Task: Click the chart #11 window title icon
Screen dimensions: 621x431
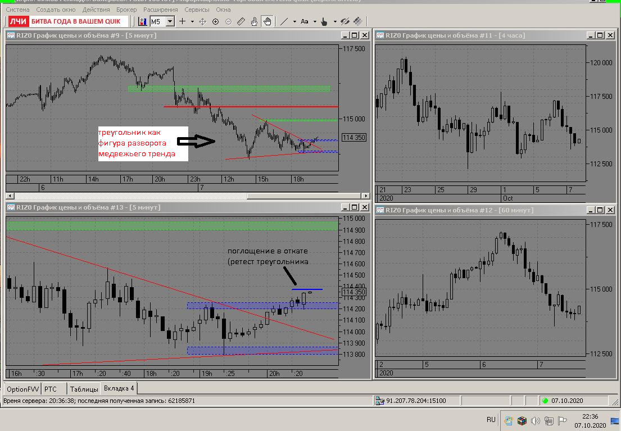Action: coord(380,35)
